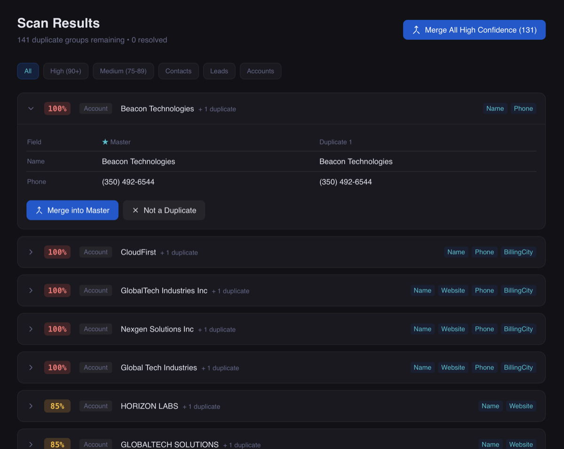
Task: Switch to the Contacts filter
Action: coord(178,71)
